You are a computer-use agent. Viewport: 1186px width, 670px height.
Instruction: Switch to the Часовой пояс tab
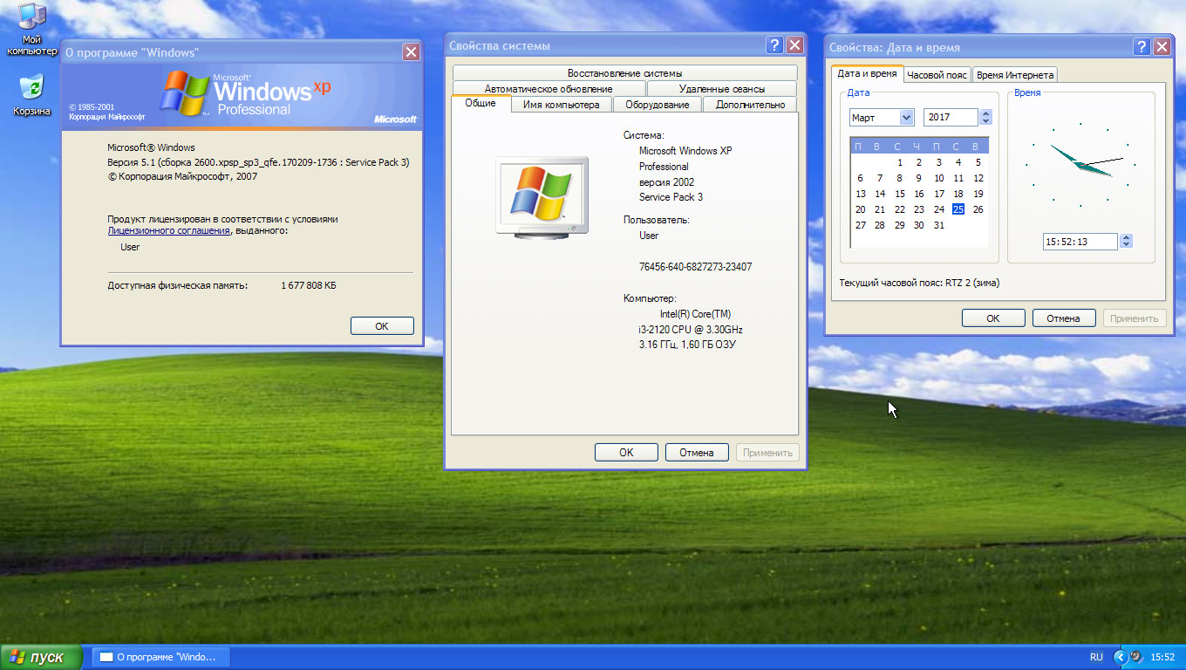pos(937,75)
